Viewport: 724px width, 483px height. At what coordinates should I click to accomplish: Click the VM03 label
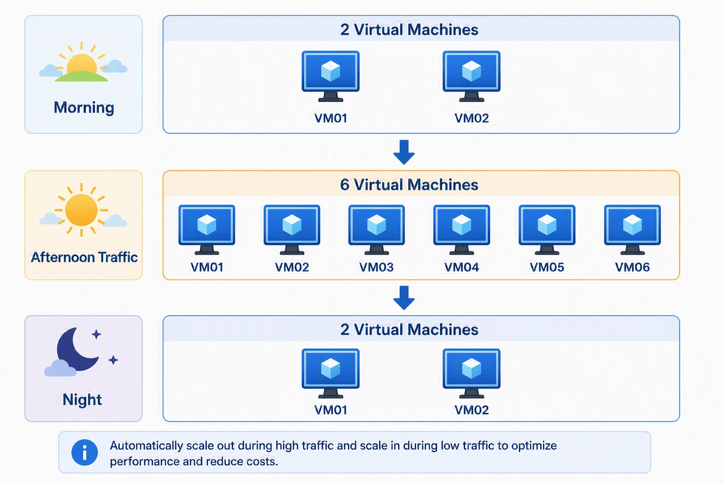[377, 267]
